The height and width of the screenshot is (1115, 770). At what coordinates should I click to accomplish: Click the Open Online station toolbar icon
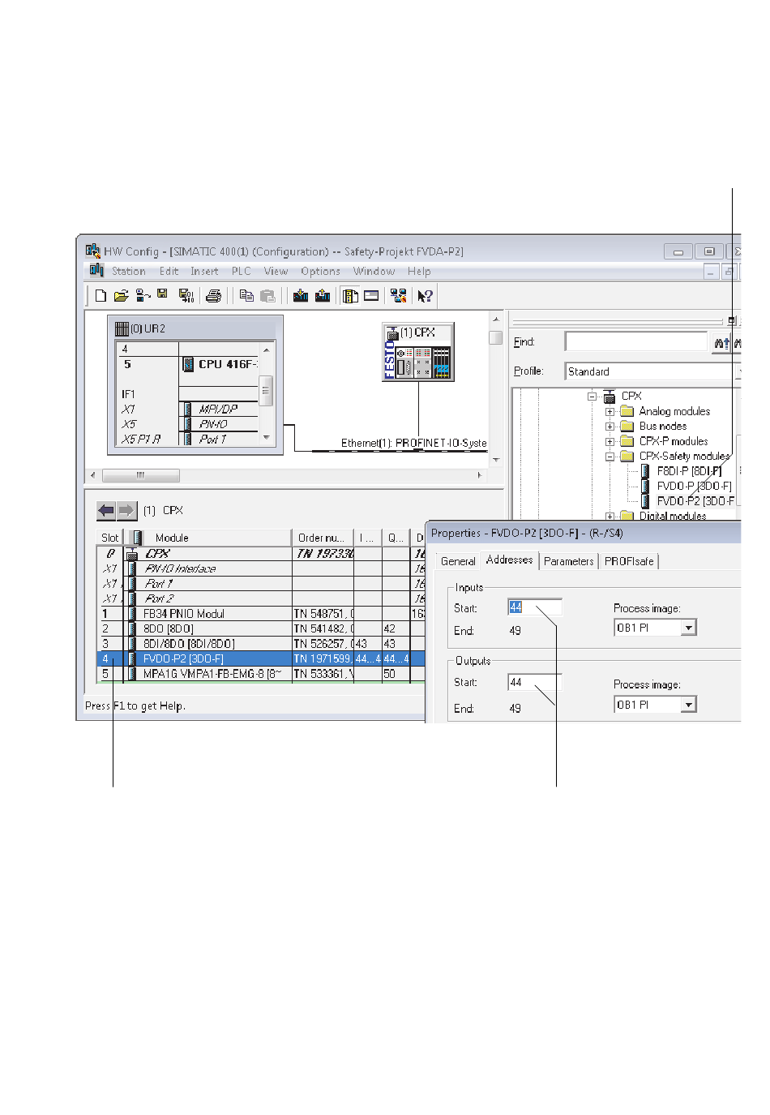[x=143, y=296]
